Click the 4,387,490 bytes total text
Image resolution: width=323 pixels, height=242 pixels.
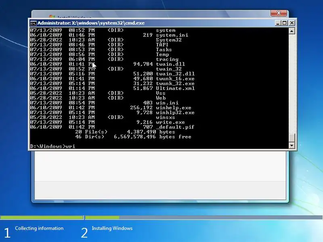pyautogui.click(x=151, y=132)
